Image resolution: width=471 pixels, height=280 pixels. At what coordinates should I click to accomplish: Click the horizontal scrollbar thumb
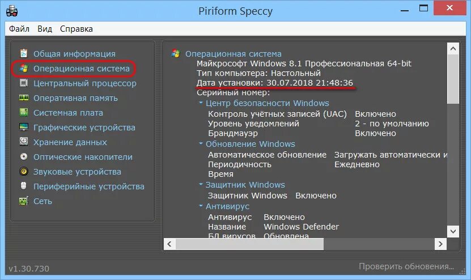pyautogui.click(x=249, y=244)
